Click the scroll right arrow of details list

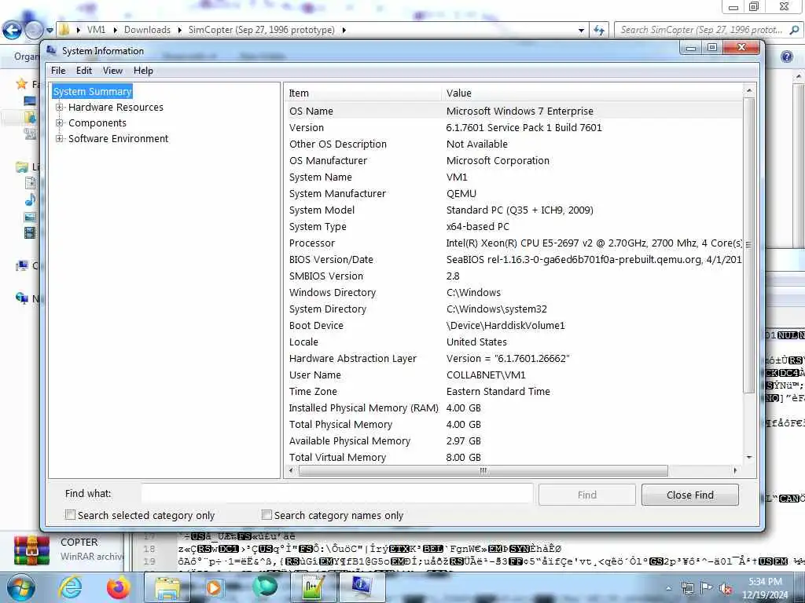(x=736, y=470)
